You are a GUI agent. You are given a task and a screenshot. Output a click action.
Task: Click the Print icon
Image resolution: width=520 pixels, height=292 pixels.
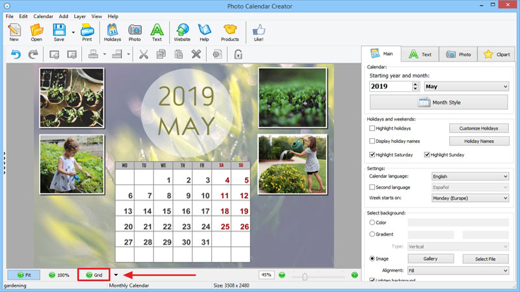(x=87, y=33)
